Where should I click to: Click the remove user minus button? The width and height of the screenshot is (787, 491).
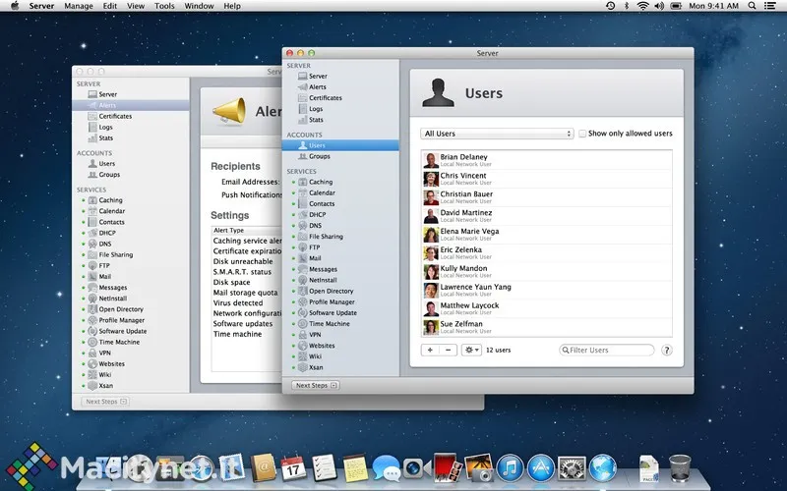448,350
